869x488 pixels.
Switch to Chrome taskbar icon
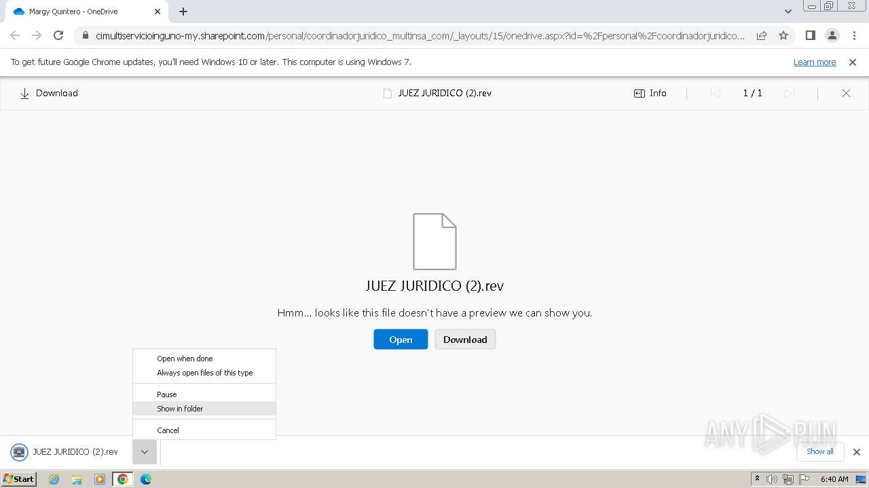click(123, 479)
